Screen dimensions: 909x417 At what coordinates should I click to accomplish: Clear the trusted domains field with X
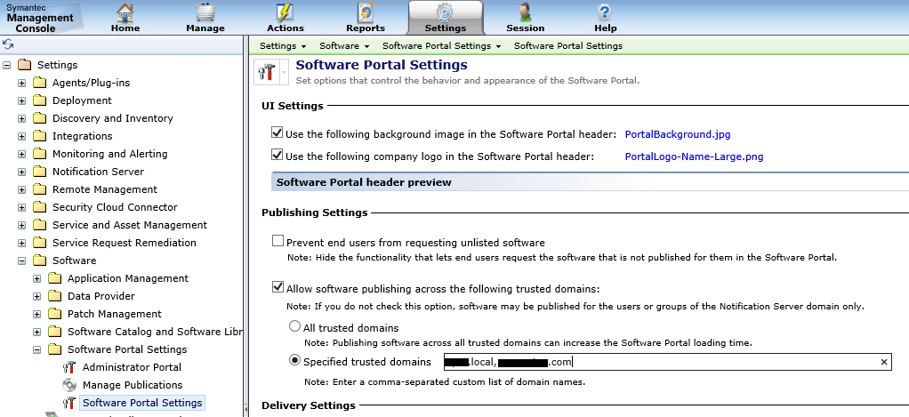tap(883, 362)
